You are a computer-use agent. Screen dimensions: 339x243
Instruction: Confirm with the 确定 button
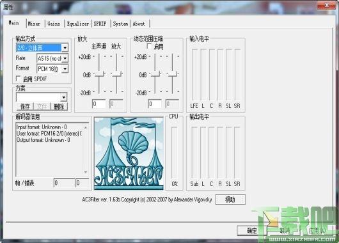251,231
